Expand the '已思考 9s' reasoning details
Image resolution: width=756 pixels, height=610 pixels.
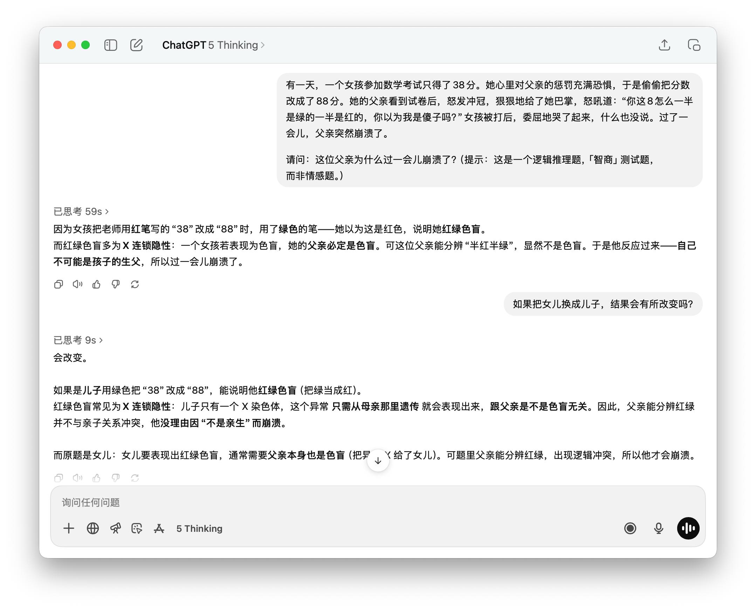point(78,340)
